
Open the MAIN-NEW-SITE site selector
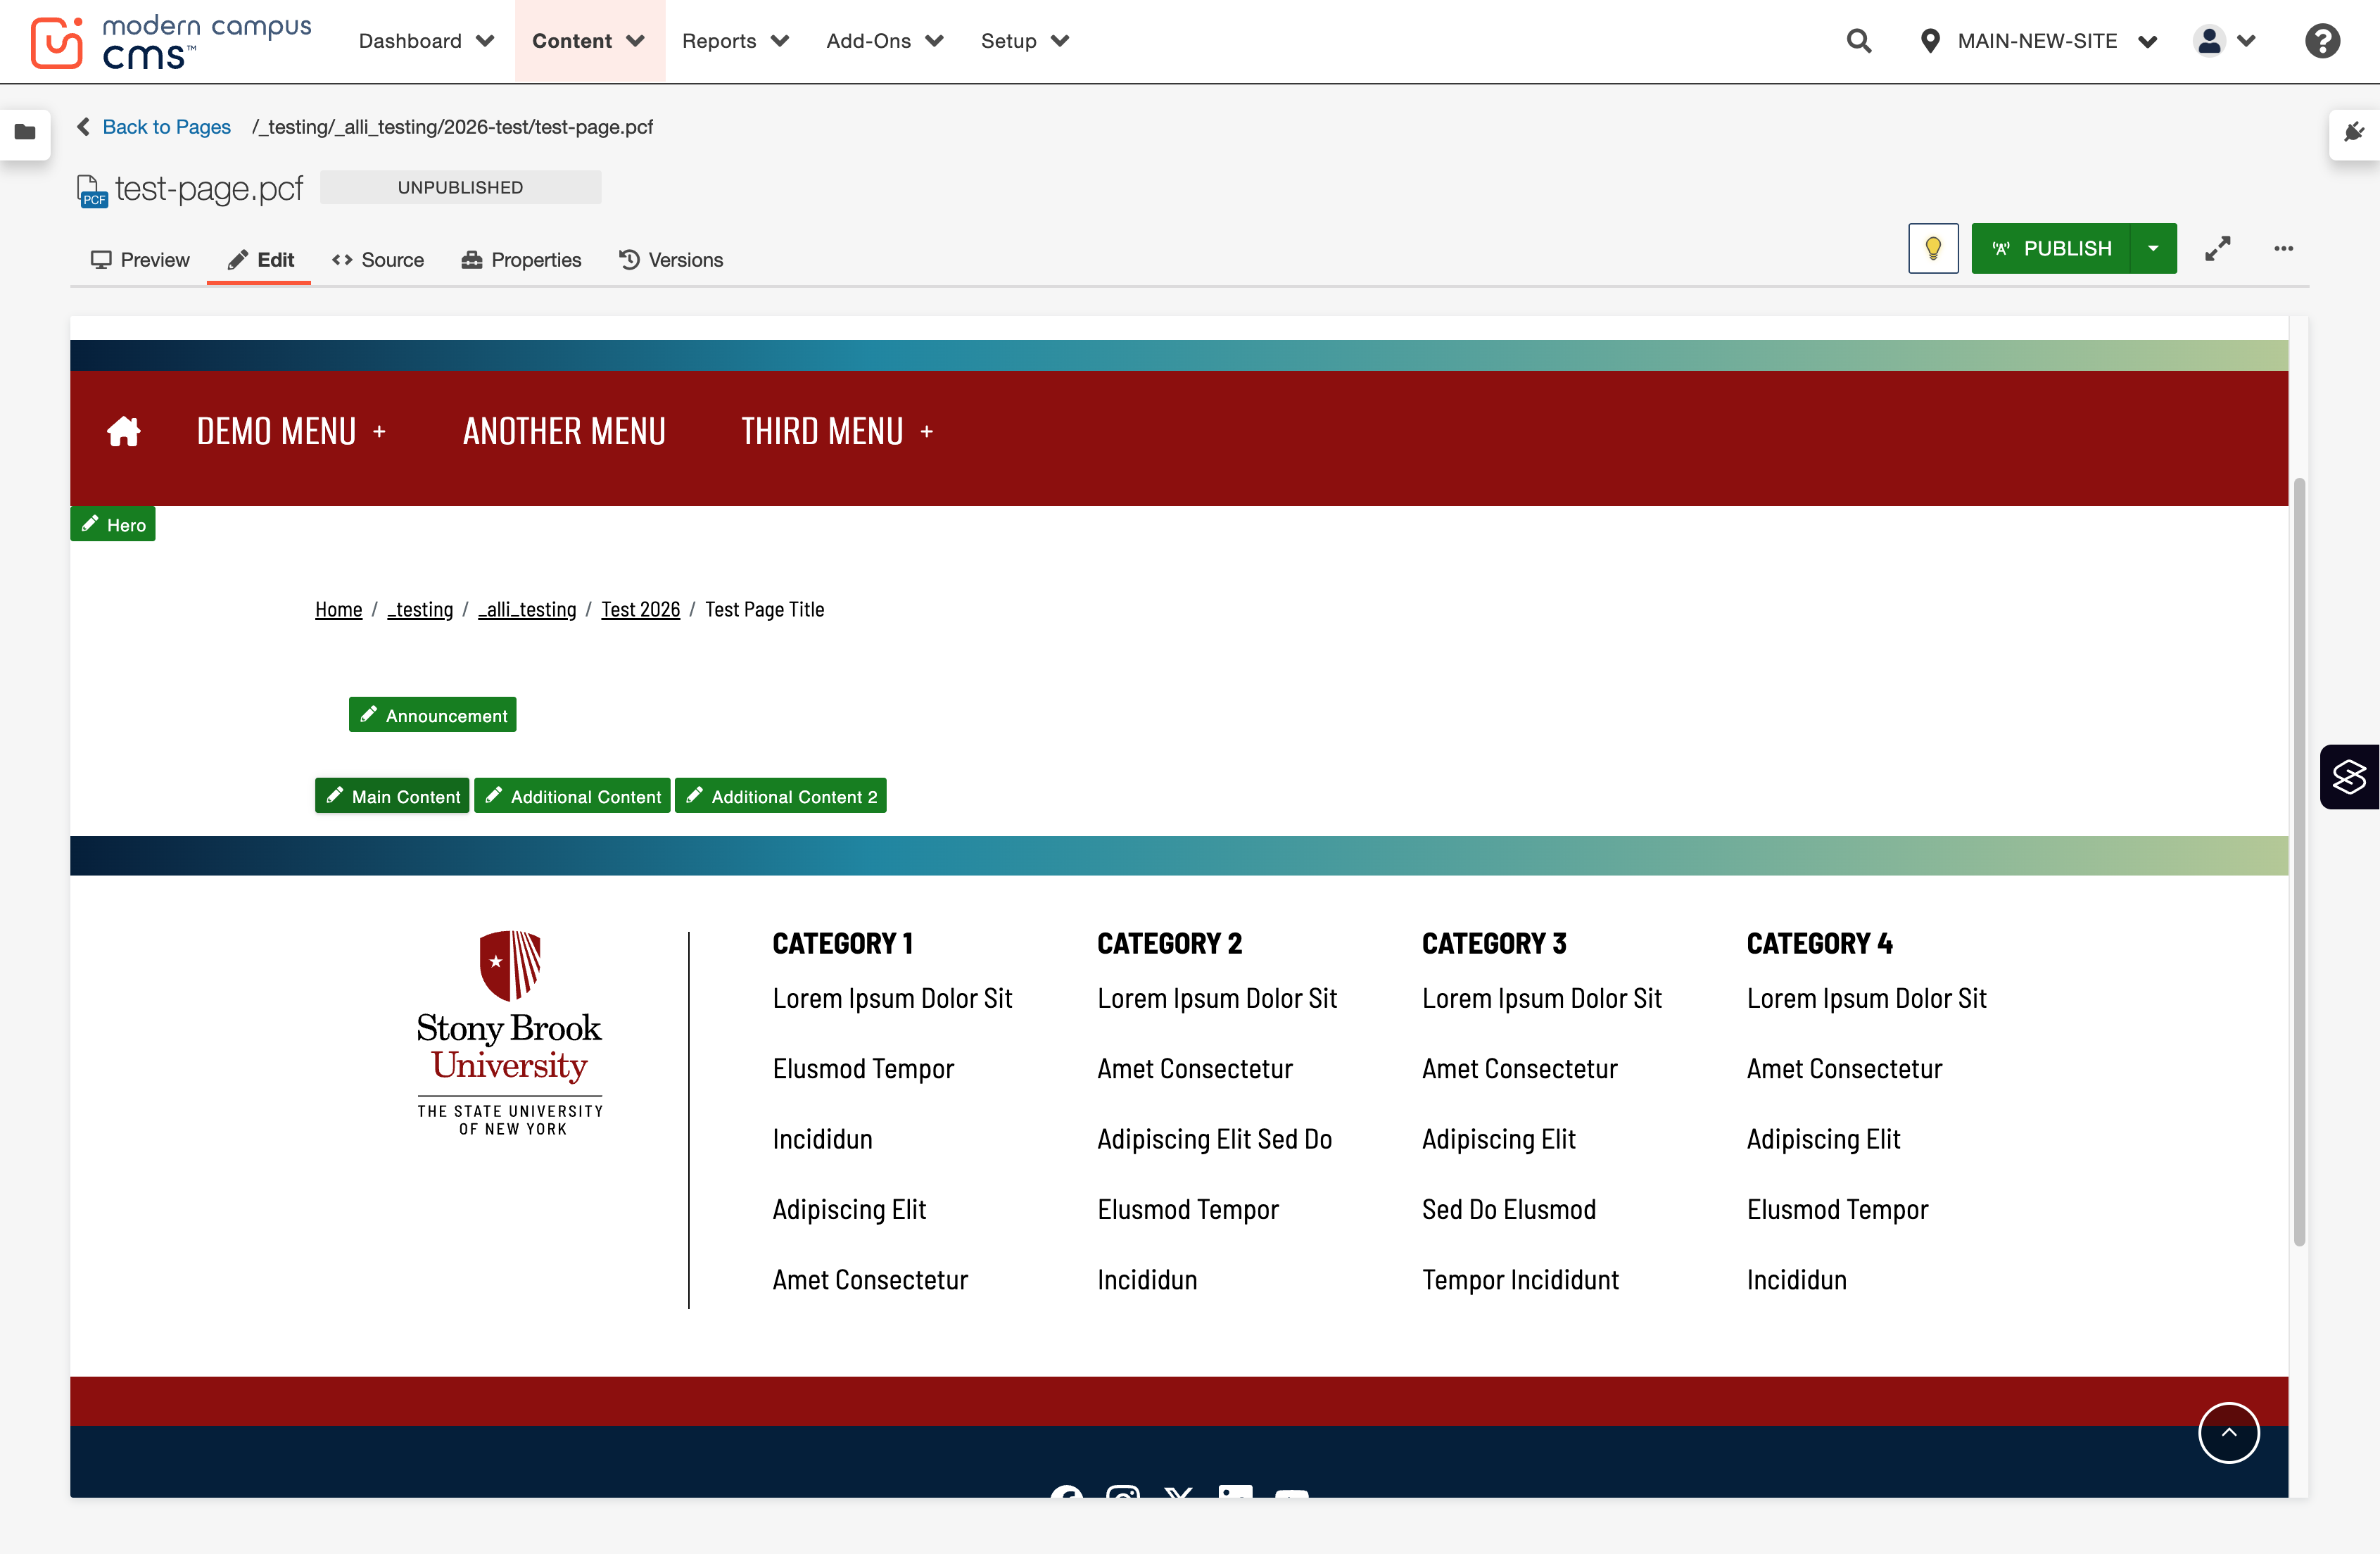tap(2038, 41)
